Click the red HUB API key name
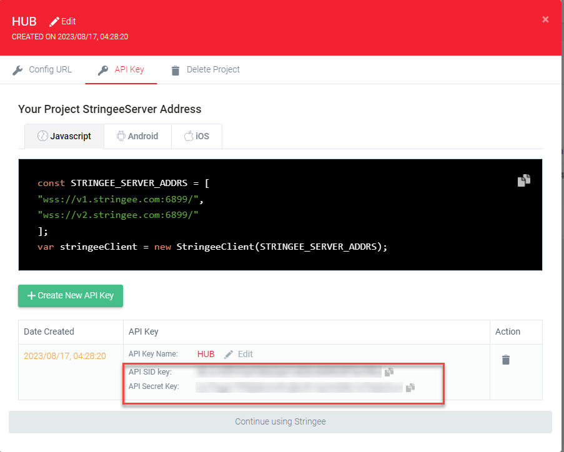Image resolution: width=564 pixels, height=452 pixels. click(205, 354)
